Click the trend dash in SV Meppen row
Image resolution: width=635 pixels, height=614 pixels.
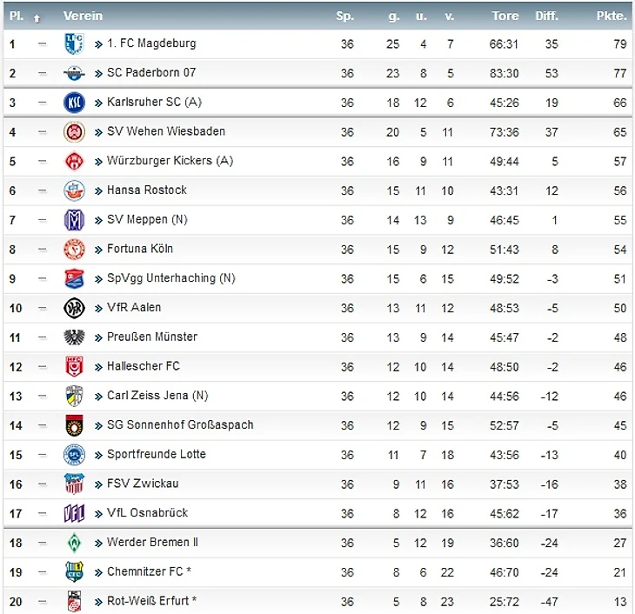tap(42, 220)
